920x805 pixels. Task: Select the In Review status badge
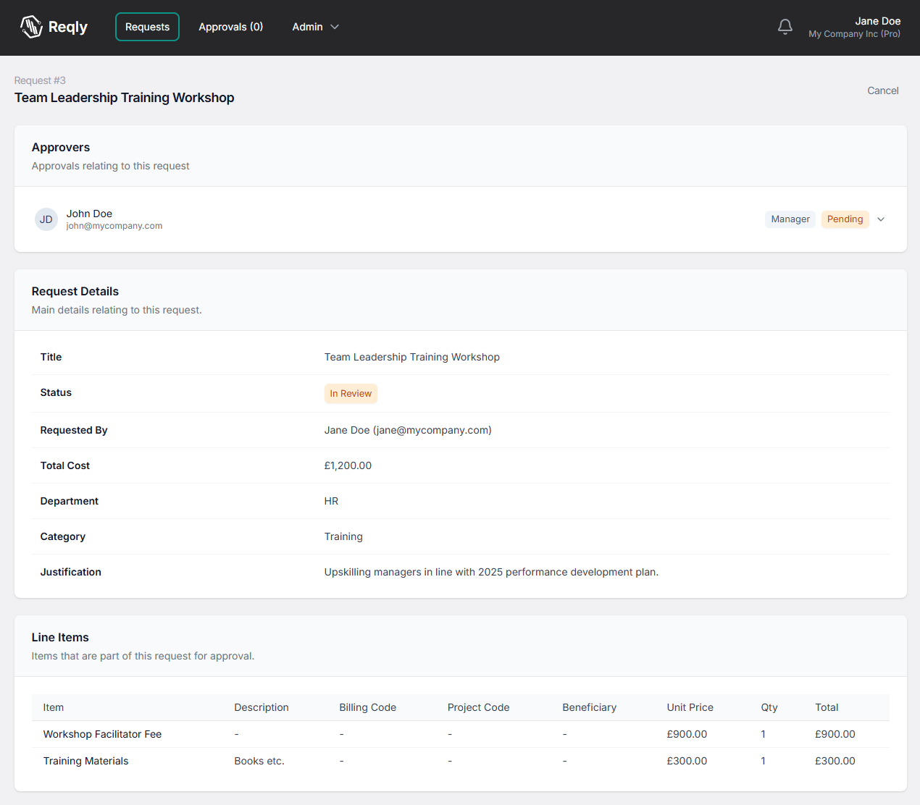[x=351, y=393]
